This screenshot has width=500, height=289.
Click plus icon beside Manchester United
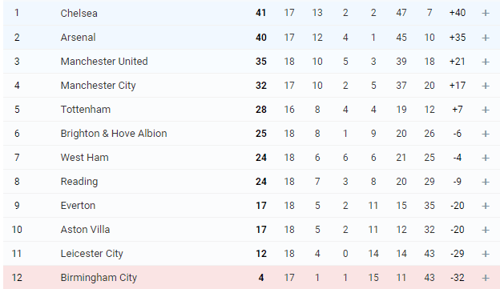(x=486, y=62)
